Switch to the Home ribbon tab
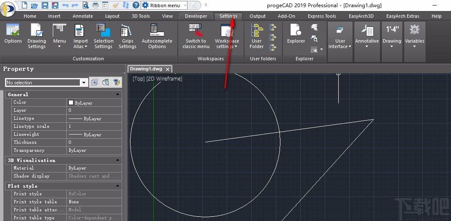 [30, 16]
